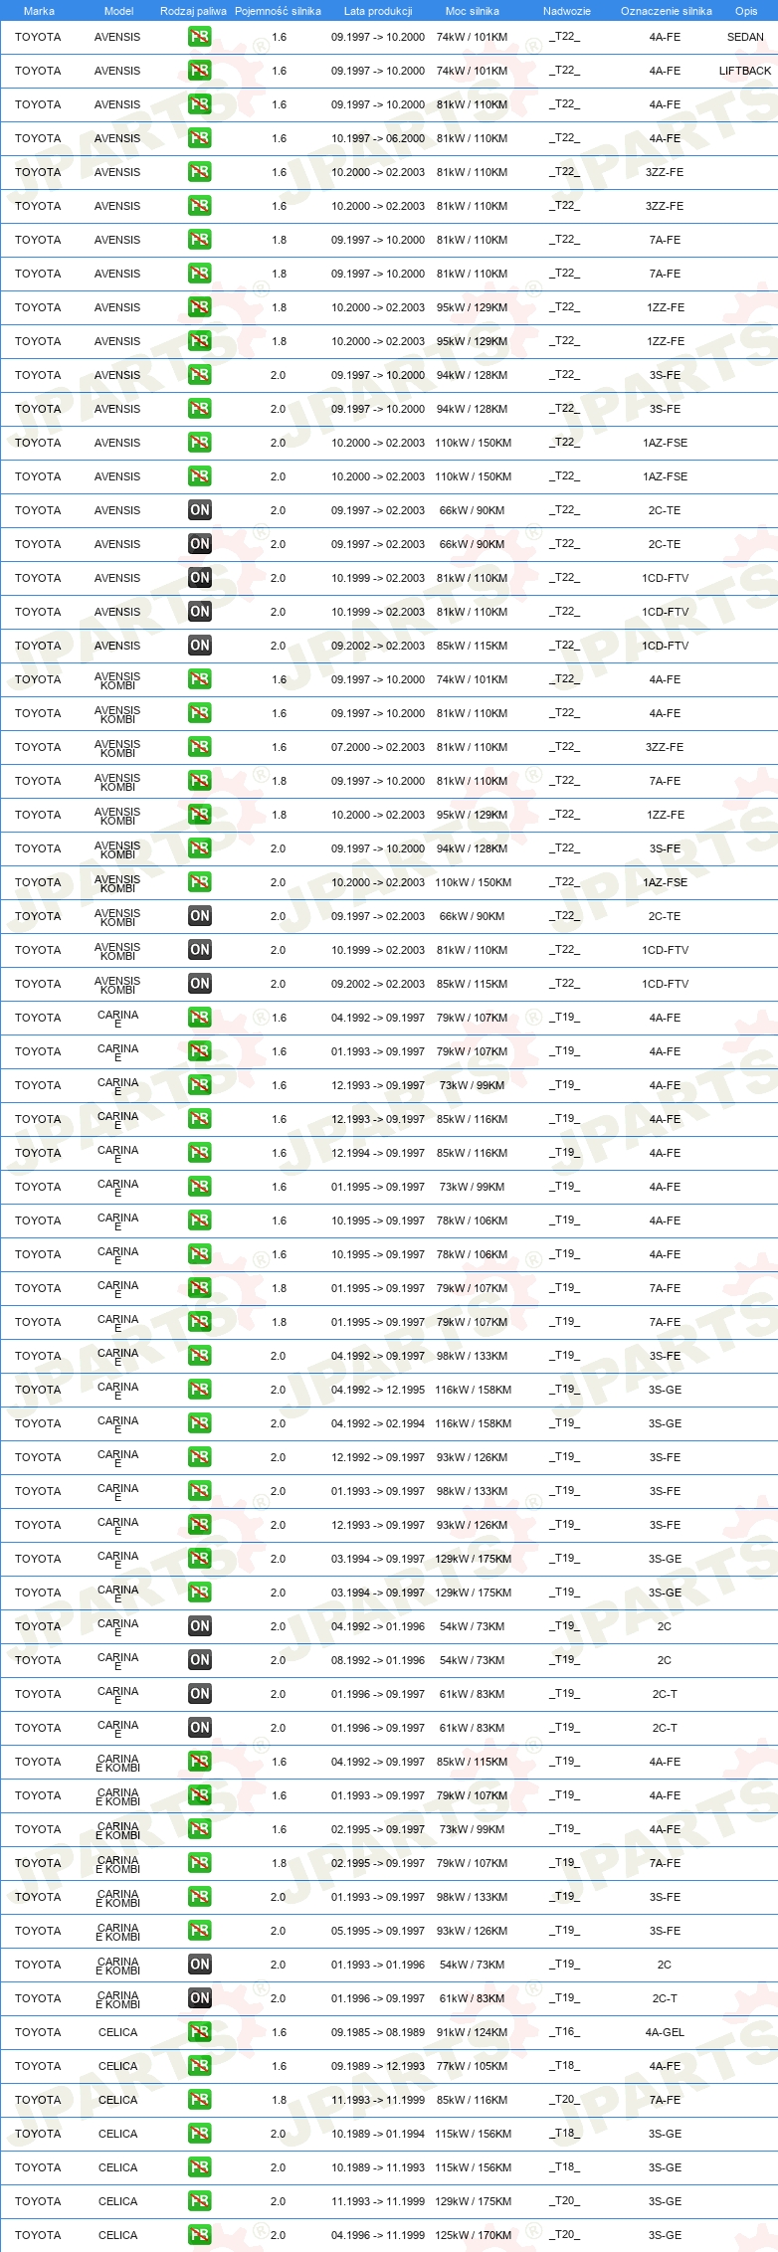Click the 77kW / 105KM power cell
778x2252 pixels.
tap(472, 2066)
